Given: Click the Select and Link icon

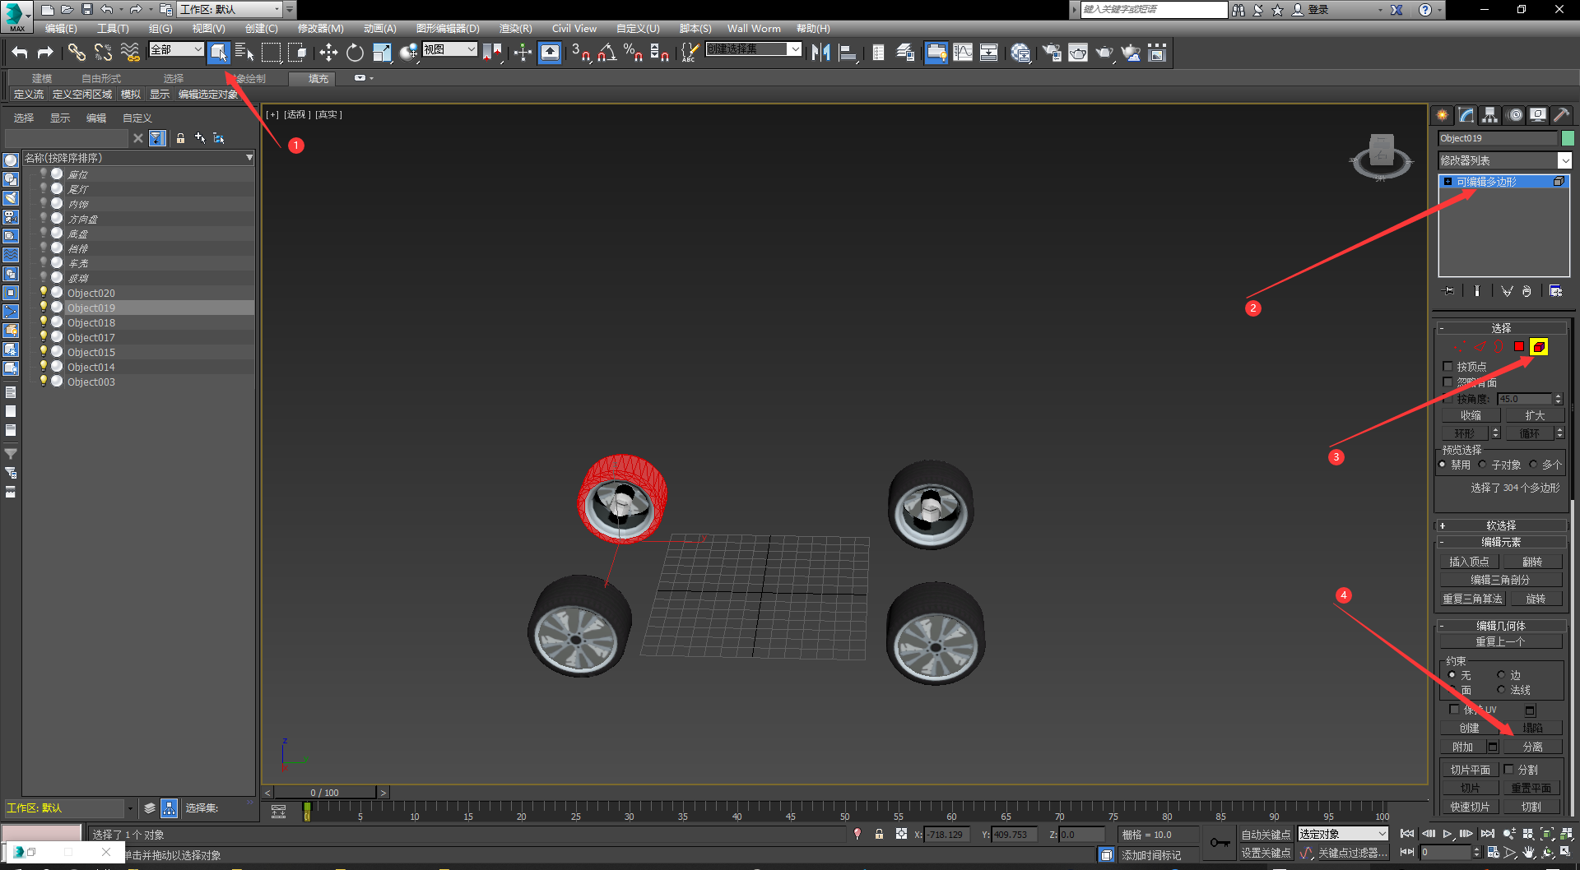Looking at the screenshot, I should point(77,53).
